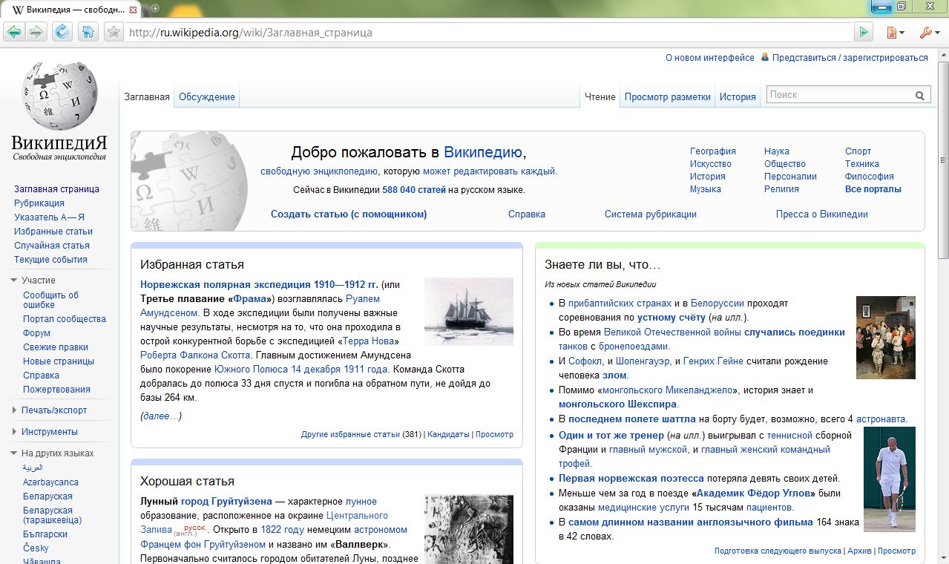Click the green Go arrow button

pyautogui.click(x=863, y=32)
